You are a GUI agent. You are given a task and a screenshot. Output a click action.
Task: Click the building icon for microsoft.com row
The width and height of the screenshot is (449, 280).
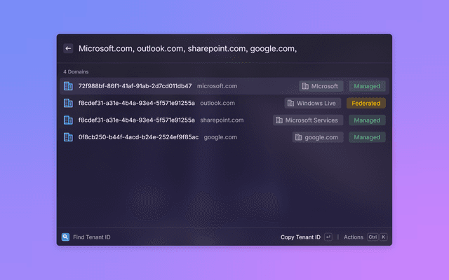(68, 86)
